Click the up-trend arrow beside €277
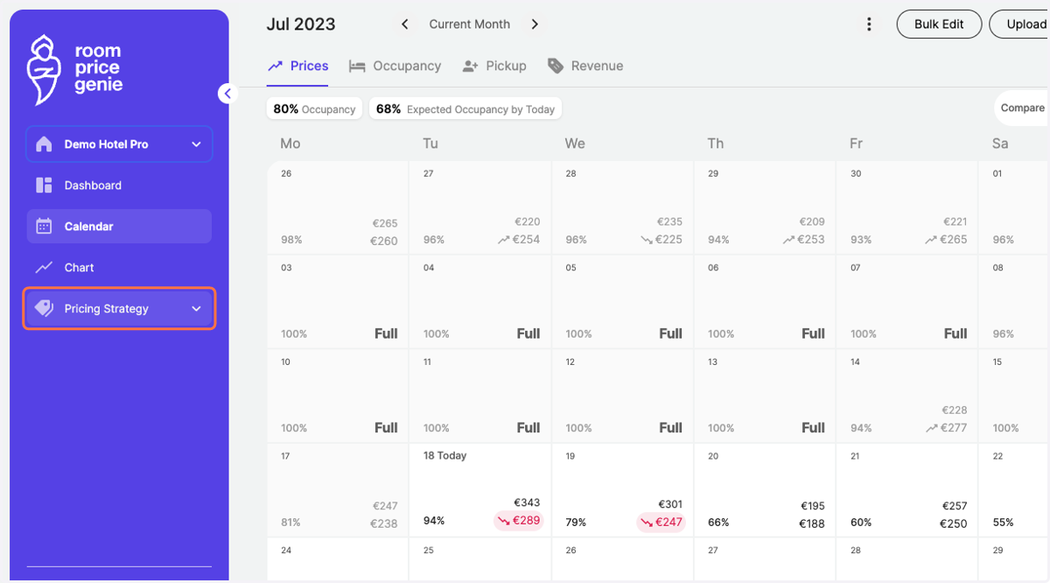 (932, 428)
